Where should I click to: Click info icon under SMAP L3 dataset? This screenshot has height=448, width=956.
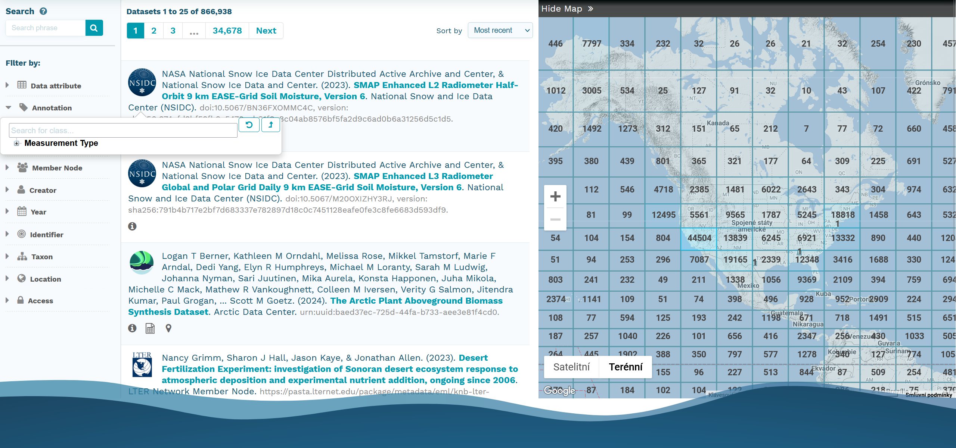coord(132,226)
